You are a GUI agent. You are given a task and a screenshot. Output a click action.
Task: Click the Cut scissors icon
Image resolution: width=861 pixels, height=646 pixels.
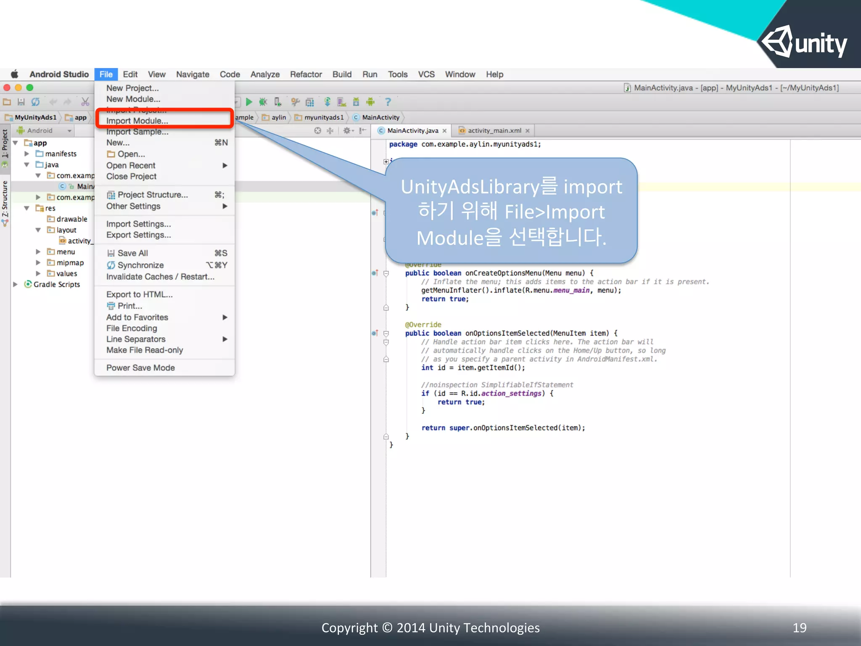coord(85,102)
